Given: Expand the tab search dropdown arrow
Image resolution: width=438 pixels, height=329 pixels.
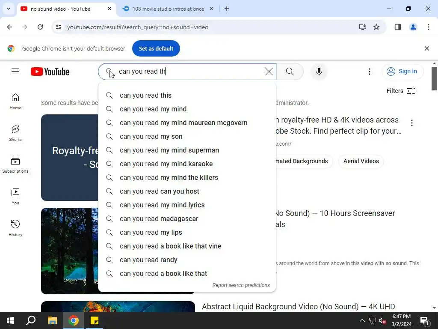Looking at the screenshot, I should point(9,9).
